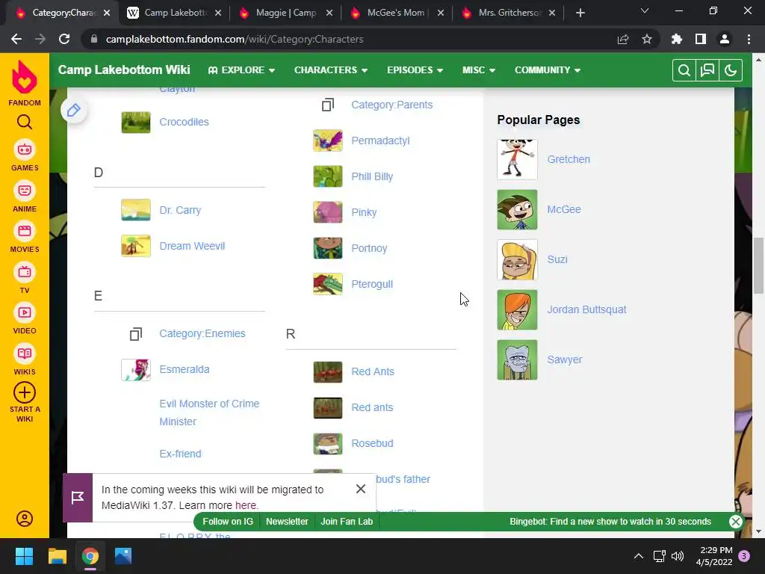The image size is (765, 574).
Task: Reload the page
Action: tap(64, 39)
